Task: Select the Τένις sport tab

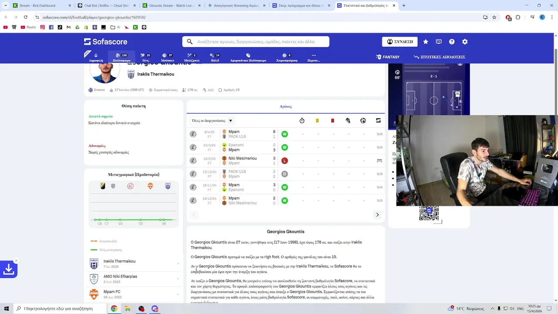Action: 146,57
